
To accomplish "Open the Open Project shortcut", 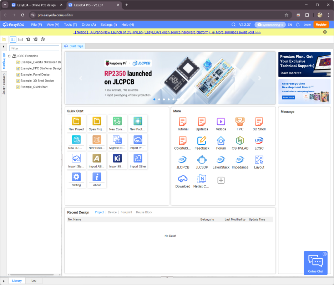I will (97, 121).
